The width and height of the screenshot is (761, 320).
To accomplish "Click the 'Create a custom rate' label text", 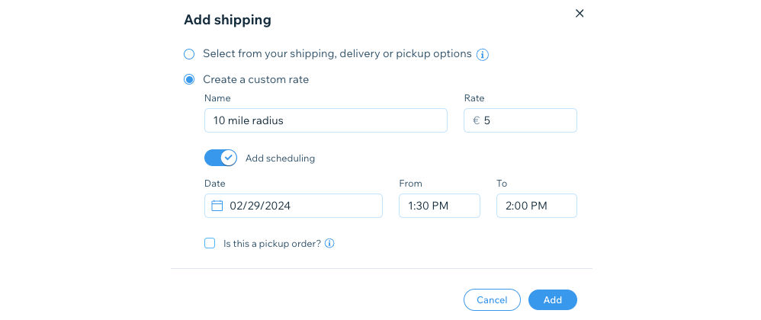I will click(255, 79).
